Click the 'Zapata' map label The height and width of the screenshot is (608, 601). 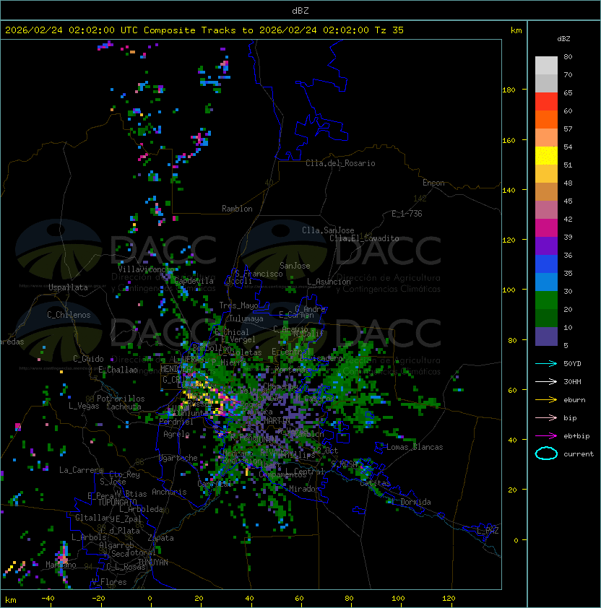[x=160, y=538]
